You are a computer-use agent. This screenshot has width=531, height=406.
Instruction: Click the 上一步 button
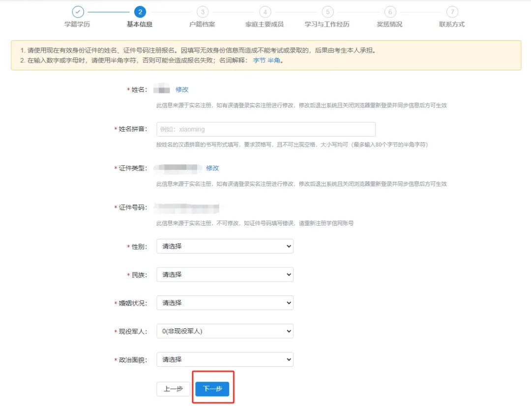174,389
